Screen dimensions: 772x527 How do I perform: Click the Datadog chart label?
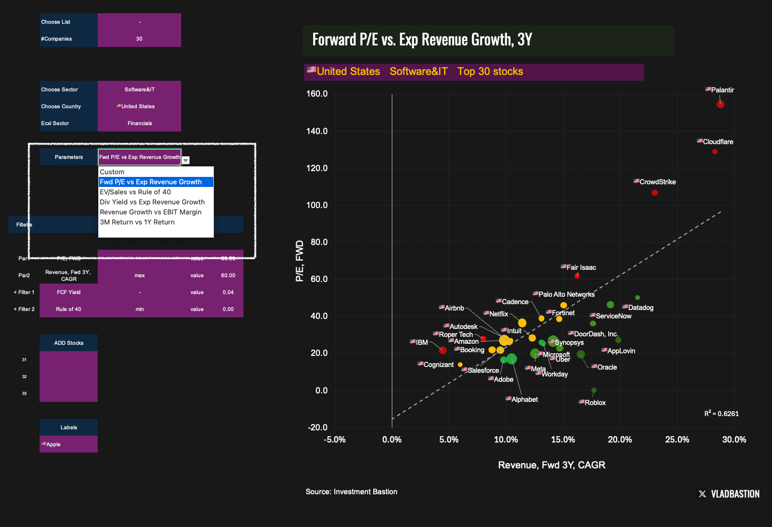coord(638,307)
